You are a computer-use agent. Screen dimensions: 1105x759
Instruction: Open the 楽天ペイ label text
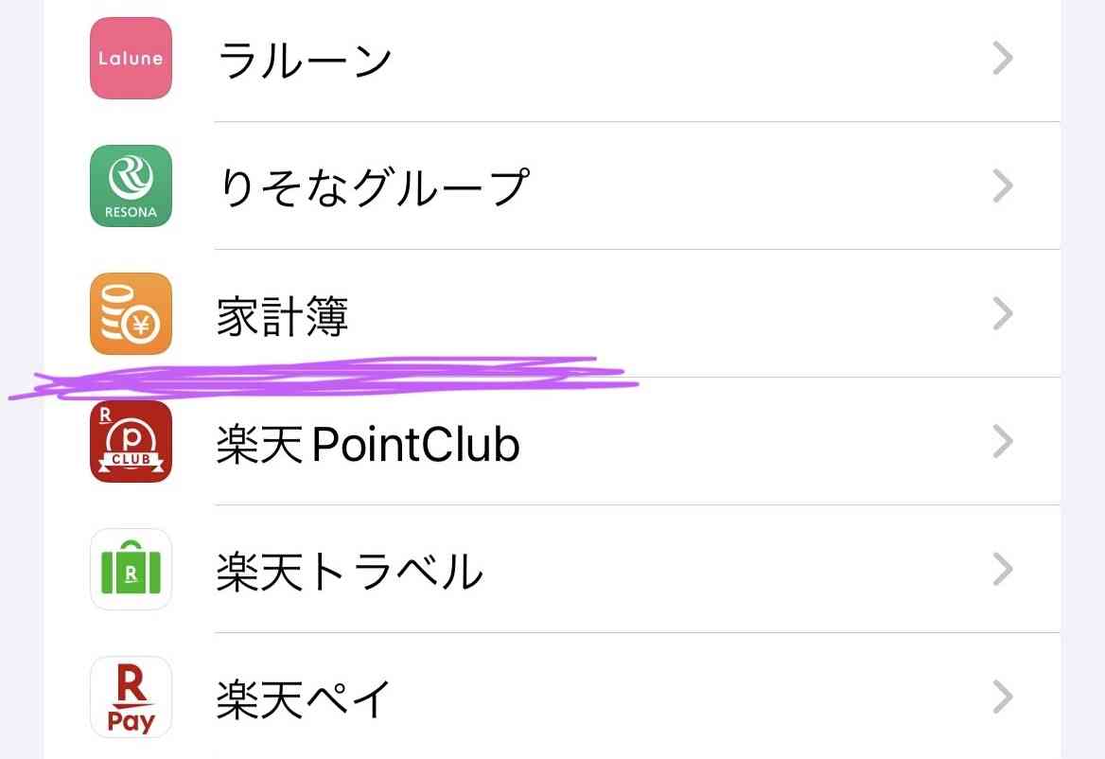pos(303,699)
